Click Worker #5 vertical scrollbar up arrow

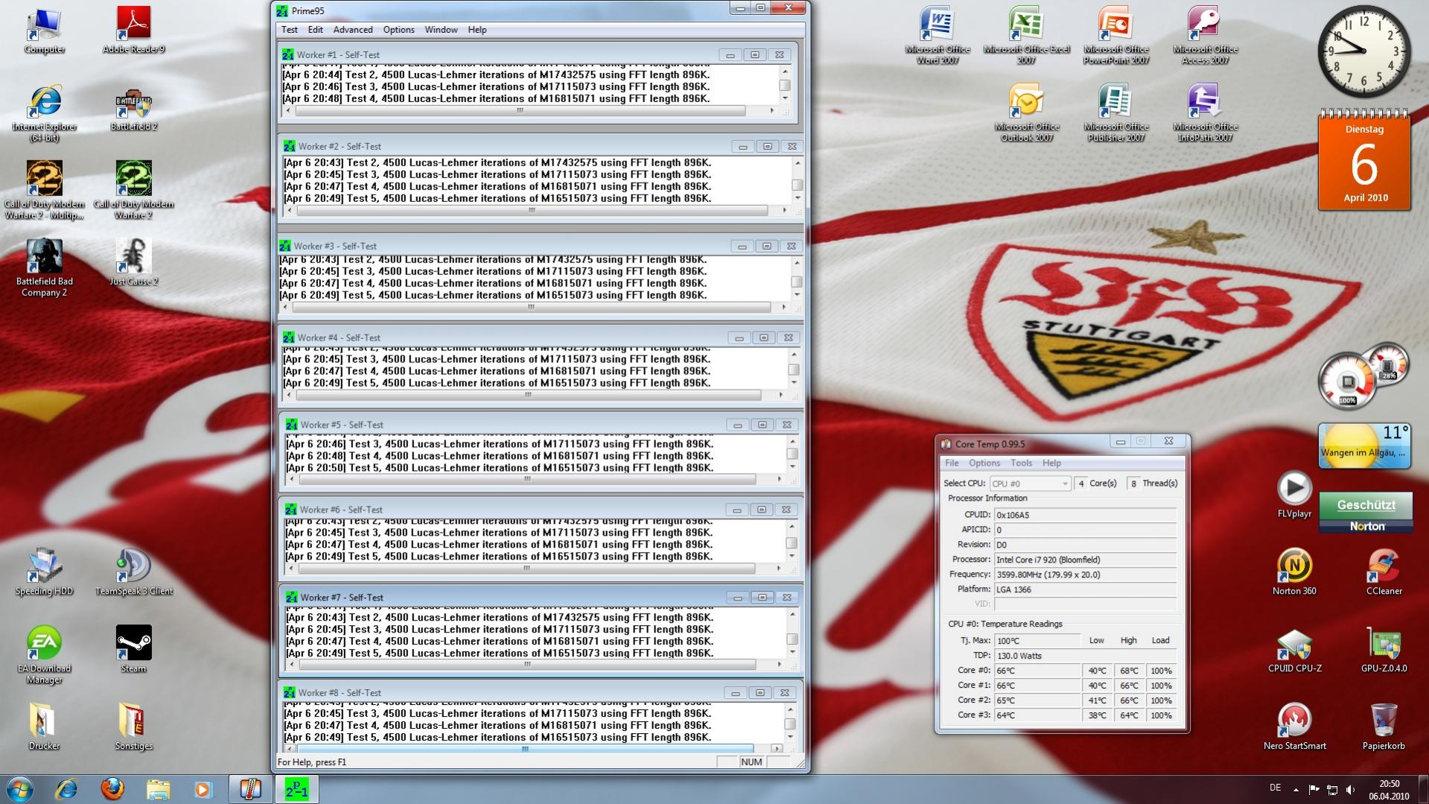pyautogui.click(x=792, y=440)
